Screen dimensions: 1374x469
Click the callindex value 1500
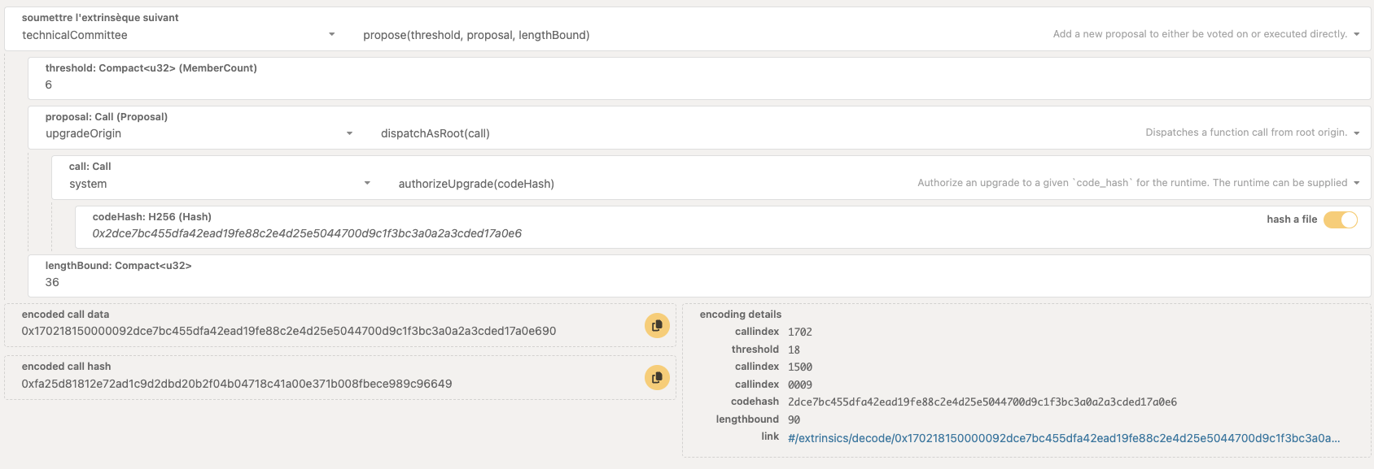(799, 367)
